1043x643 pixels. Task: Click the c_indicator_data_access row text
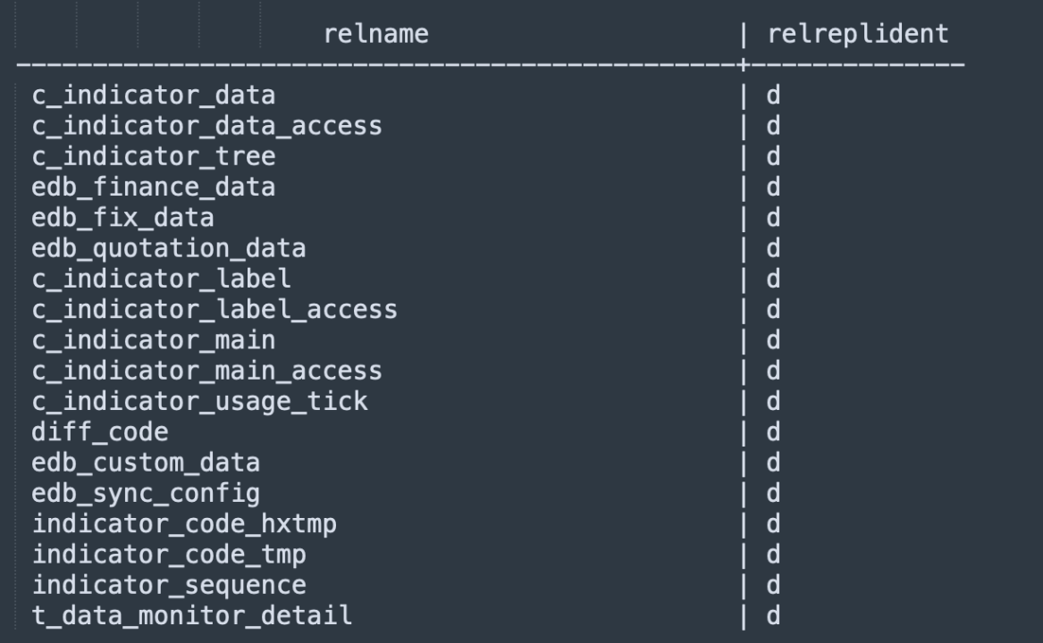click(x=207, y=127)
